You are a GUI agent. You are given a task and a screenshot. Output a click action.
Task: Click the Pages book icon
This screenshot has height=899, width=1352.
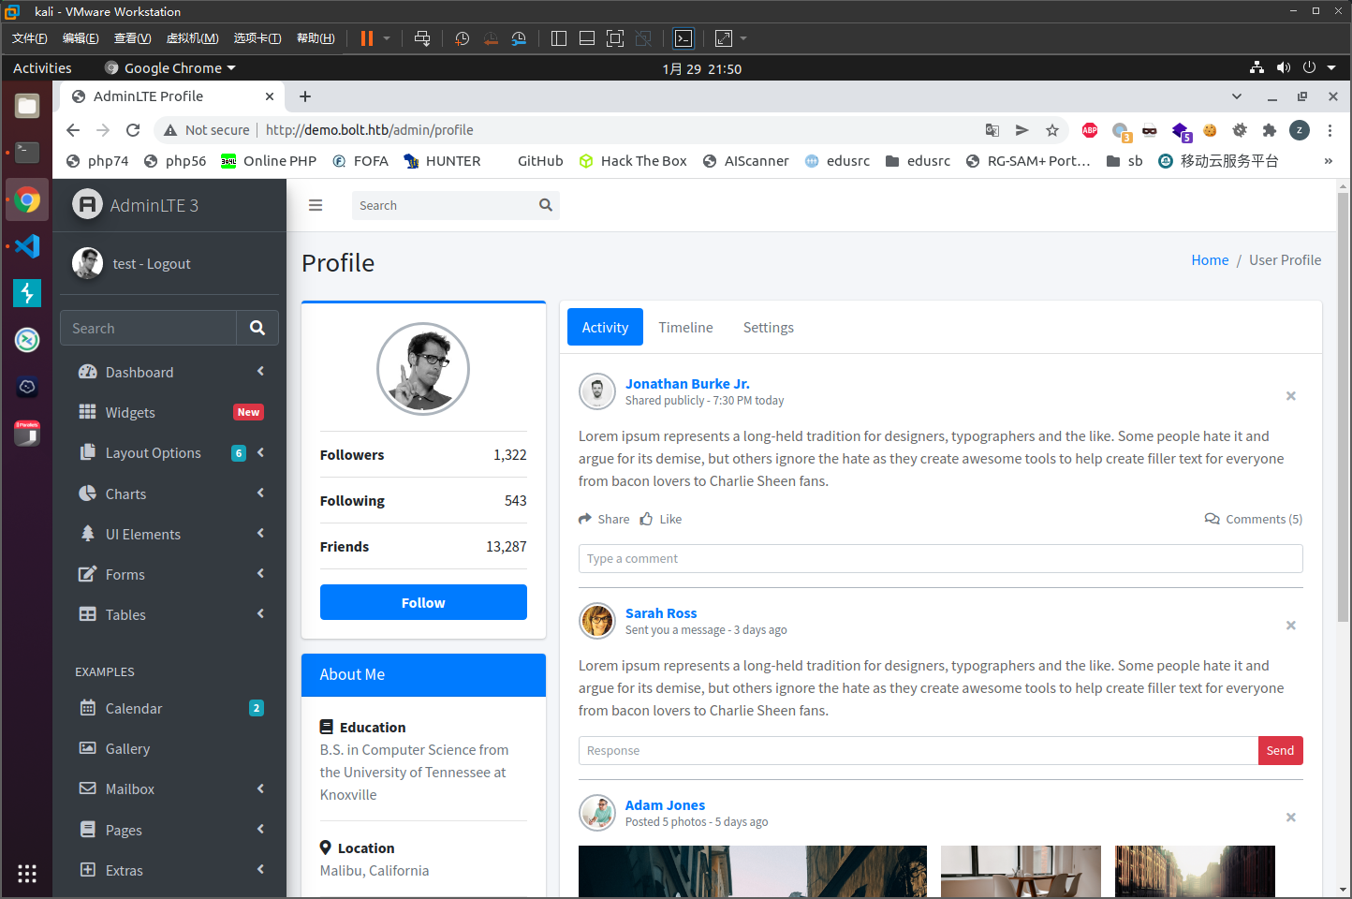click(x=88, y=830)
